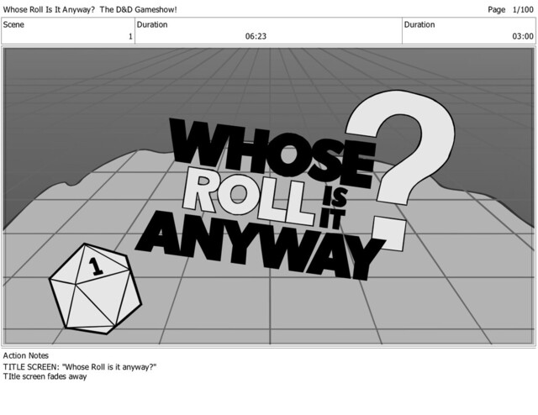This screenshot has width=538, height=415.
Task: Click the note line 'TITLE SCREEN: "Whose Roll is it anyway?"'
Action: [x=80, y=367]
